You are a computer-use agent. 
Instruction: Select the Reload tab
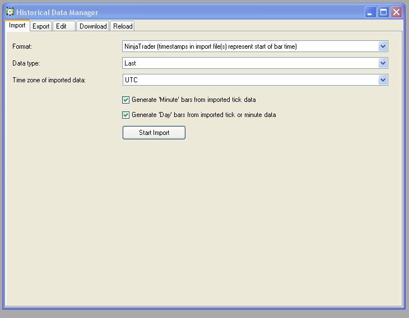click(123, 26)
